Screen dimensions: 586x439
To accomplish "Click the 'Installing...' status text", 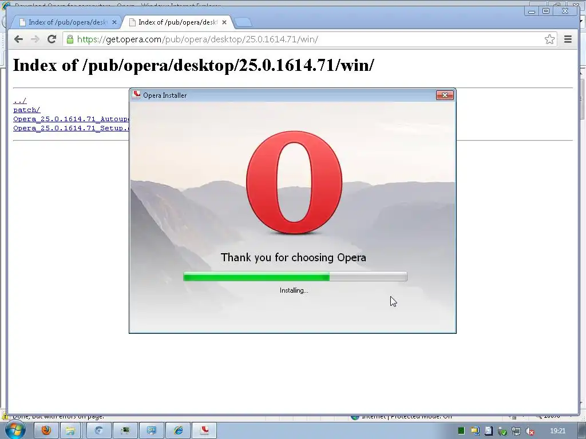I will (x=294, y=290).
